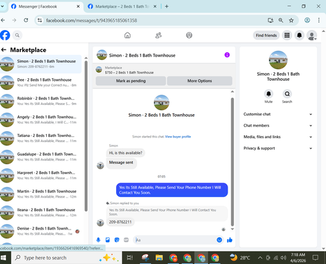Open Chrome three-dot menu

point(319,20)
